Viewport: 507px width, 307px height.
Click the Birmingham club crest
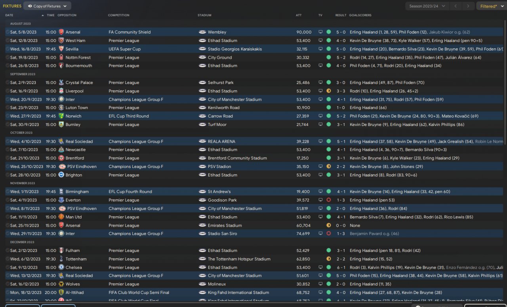point(61,192)
